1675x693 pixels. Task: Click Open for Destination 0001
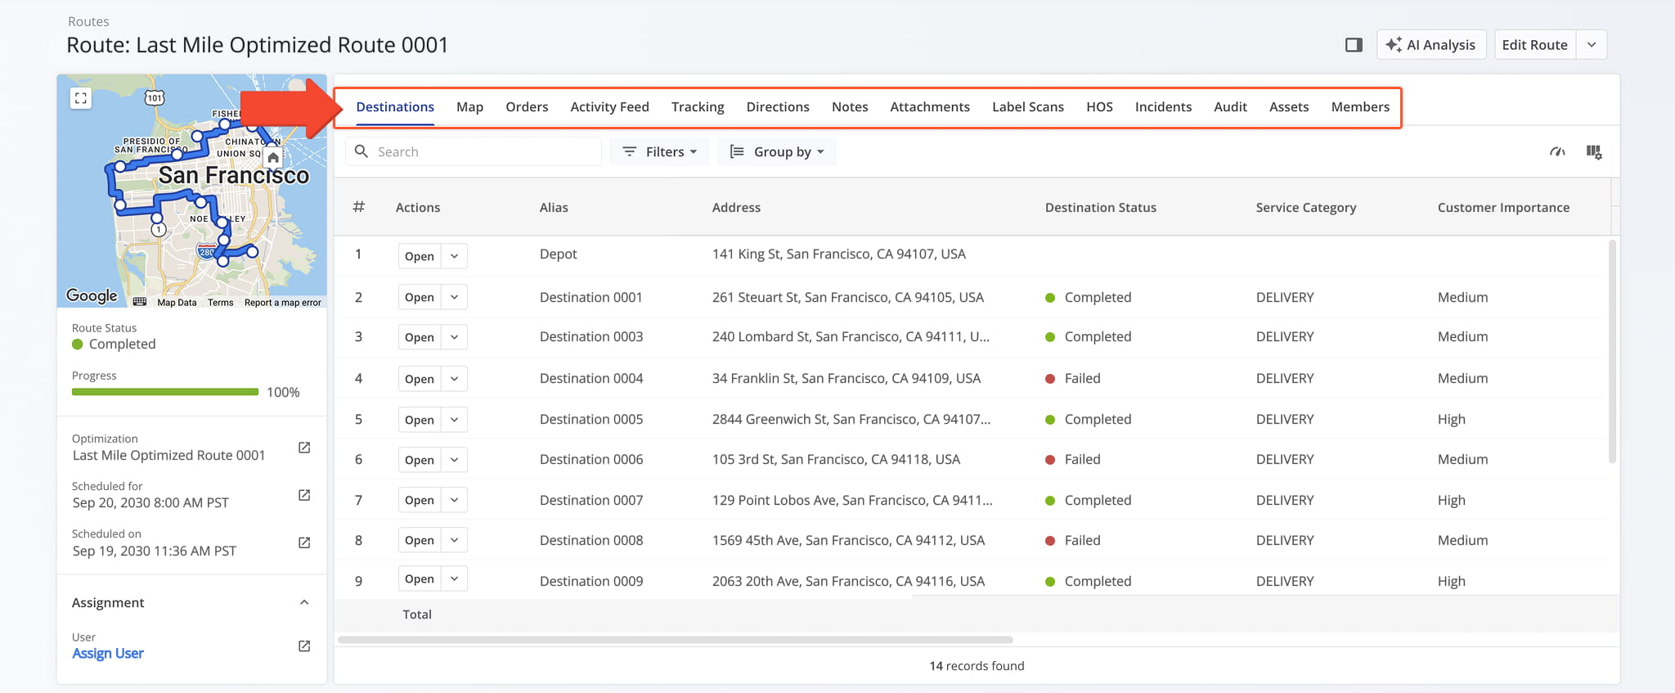pos(420,297)
